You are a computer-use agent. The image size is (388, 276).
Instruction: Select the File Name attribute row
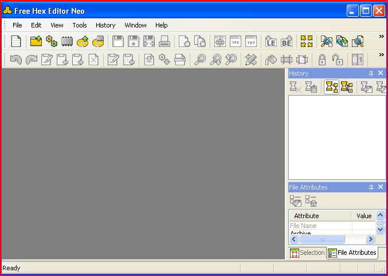click(332, 226)
